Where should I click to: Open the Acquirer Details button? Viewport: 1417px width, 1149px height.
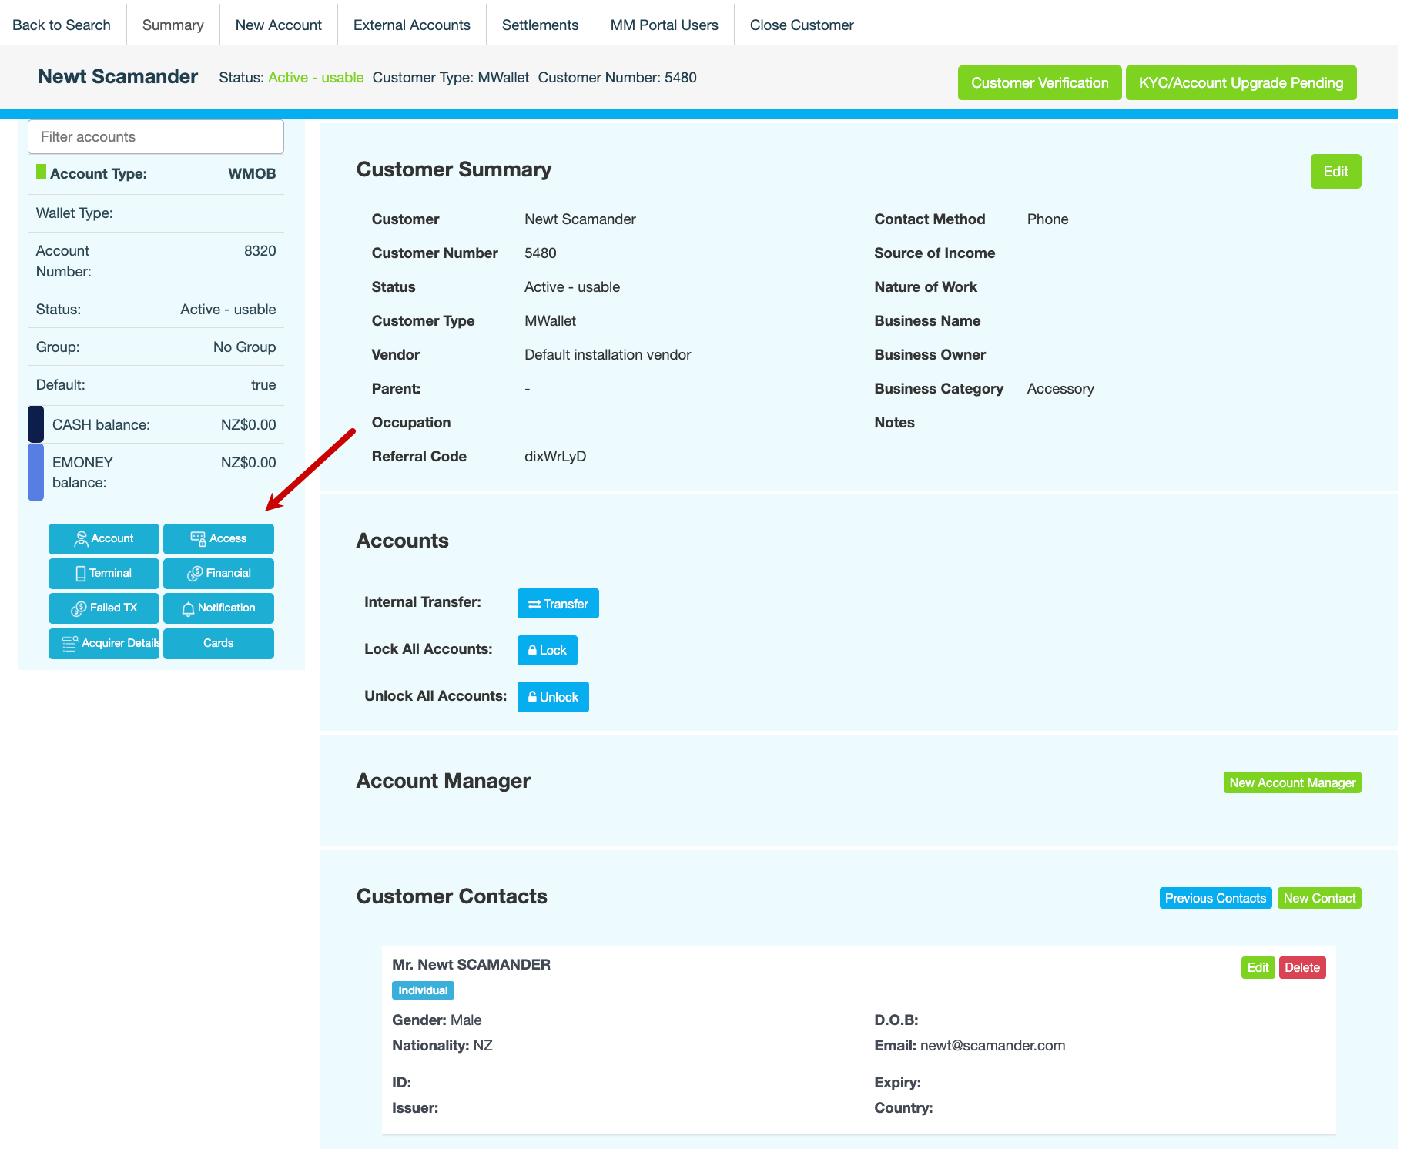coord(103,643)
